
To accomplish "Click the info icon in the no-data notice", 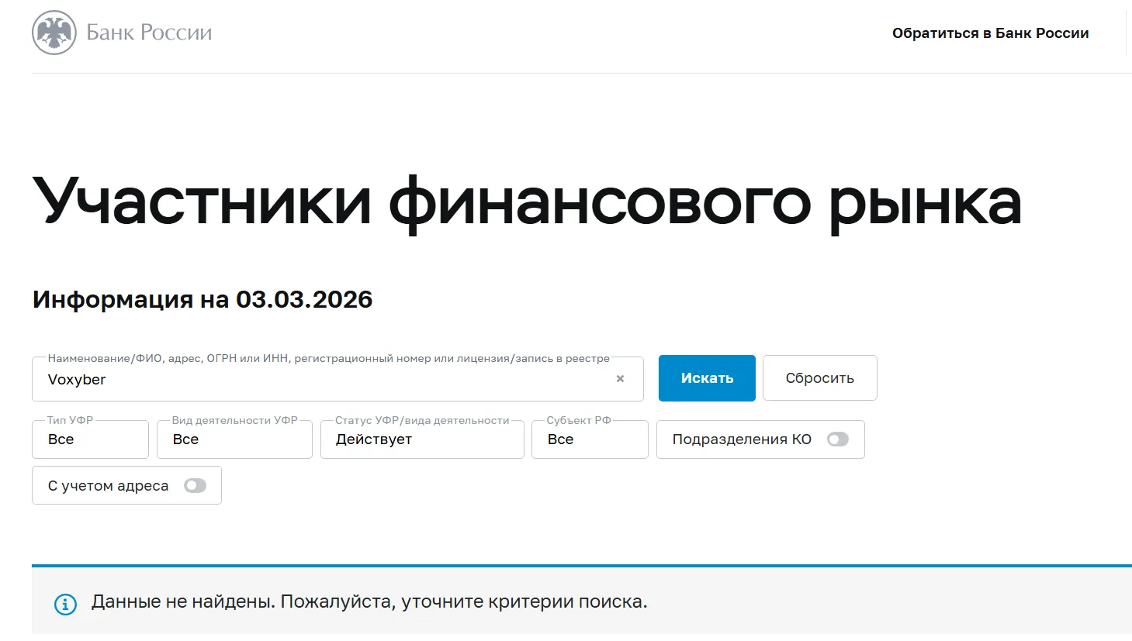I will pos(65,604).
